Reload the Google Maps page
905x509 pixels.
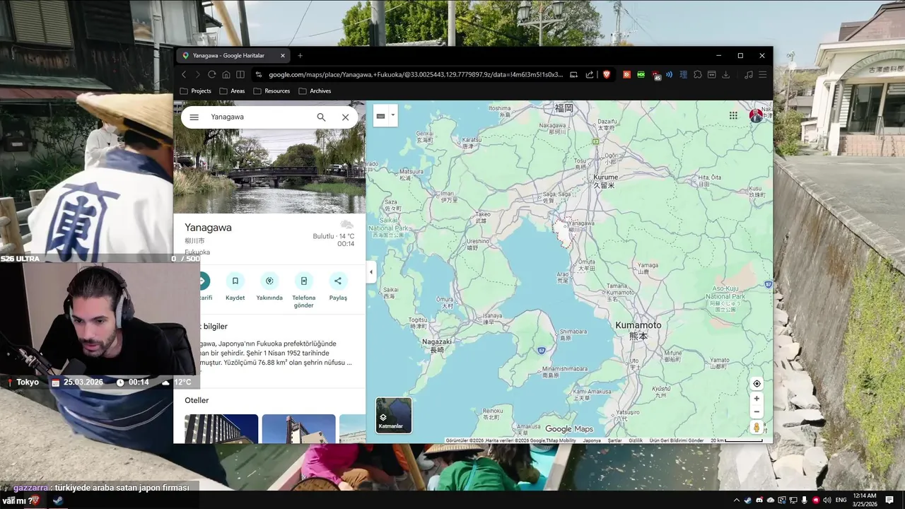click(x=212, y=74)
